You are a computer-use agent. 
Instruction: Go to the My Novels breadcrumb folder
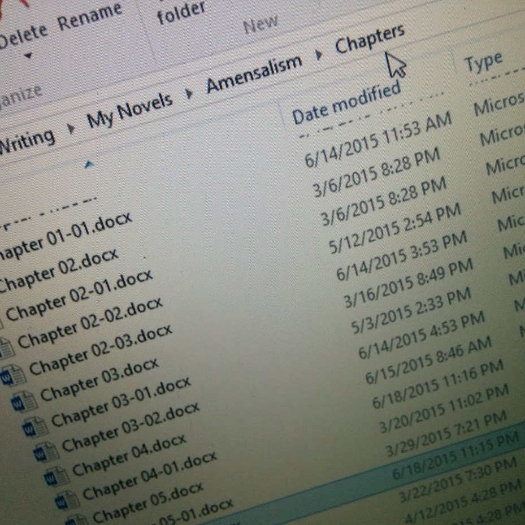pos(129,111)
